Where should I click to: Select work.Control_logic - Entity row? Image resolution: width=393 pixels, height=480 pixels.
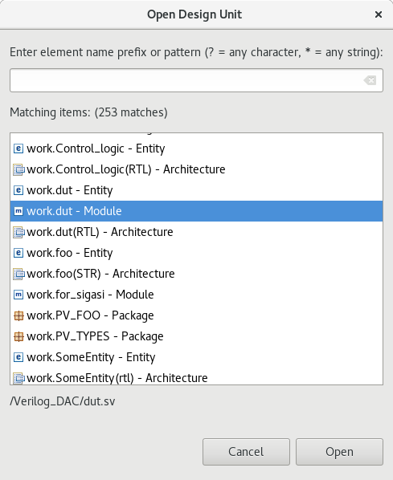coord(196,148)
